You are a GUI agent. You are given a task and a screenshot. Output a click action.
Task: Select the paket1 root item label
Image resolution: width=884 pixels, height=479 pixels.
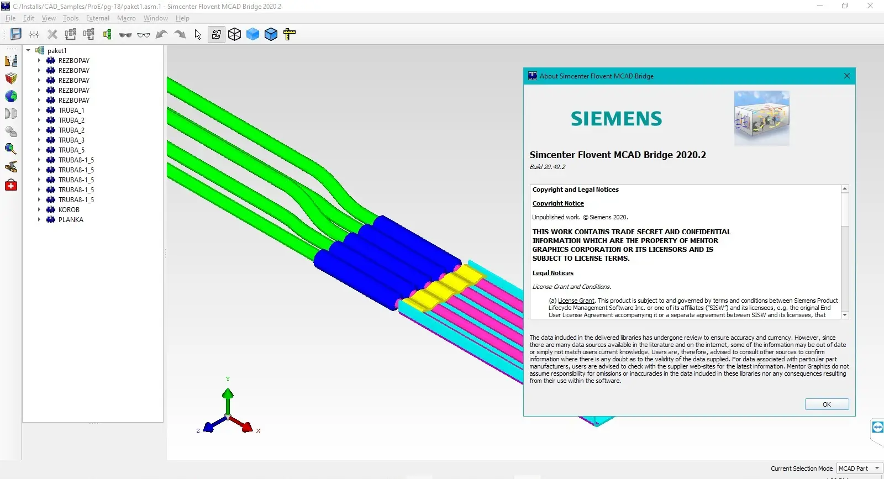(57, 50)
